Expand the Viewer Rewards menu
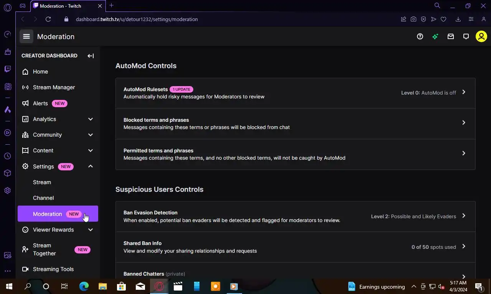The image size is (491, 294). (x=91, y=230)
